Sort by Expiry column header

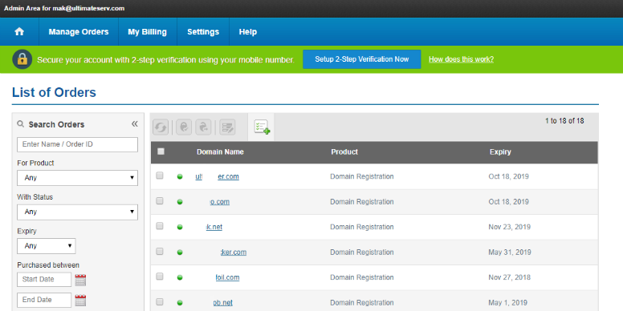(x=500, y=152)
